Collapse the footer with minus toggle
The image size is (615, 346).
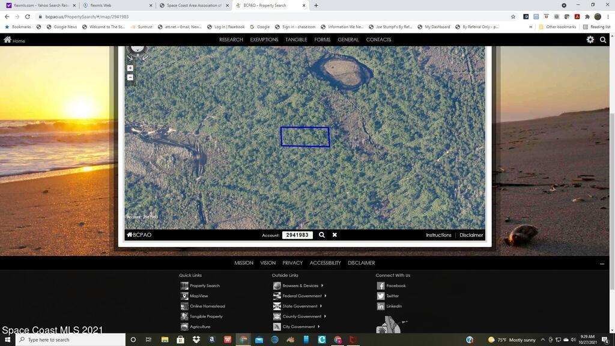pos(602,263)
